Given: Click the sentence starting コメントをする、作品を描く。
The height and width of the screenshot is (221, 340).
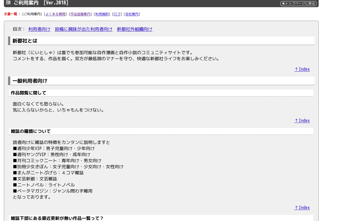Looking at the screenshot, I should point(116,59).
